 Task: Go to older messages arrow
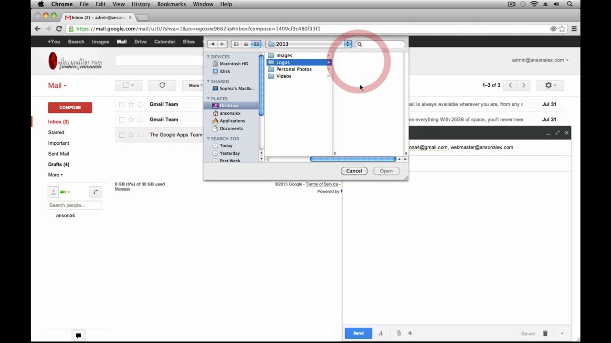click(x=524, y=85)
